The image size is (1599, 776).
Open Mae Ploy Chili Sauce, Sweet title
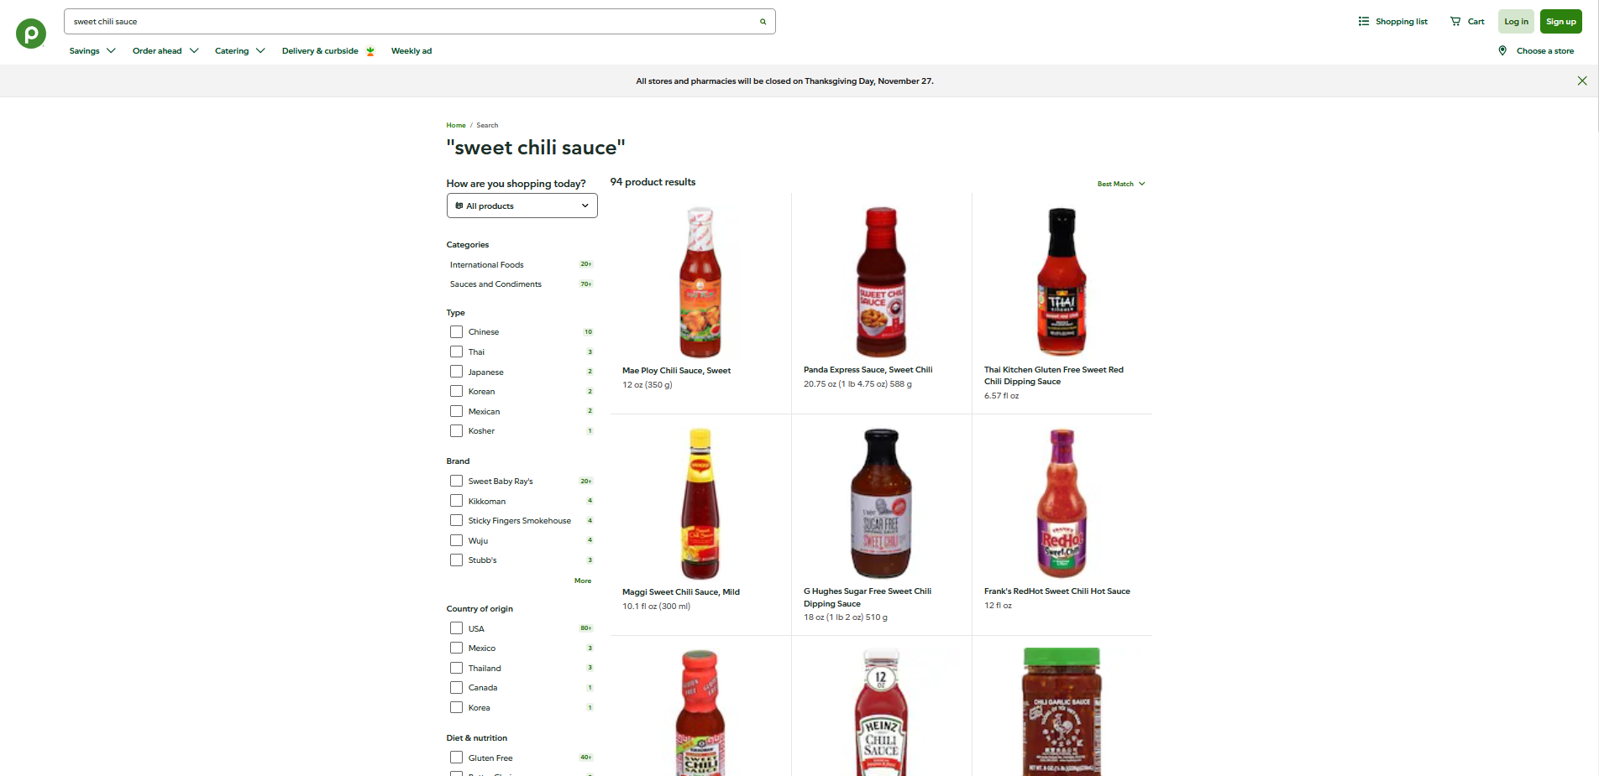click(676, 371)
